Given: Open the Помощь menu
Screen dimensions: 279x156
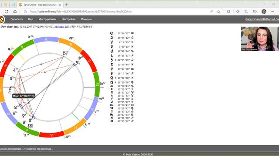Looking at the screenshot, I should pos(86,19).
